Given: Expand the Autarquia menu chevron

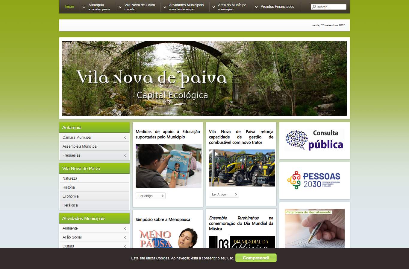Looking at the screenshot, I should [84, 7].
